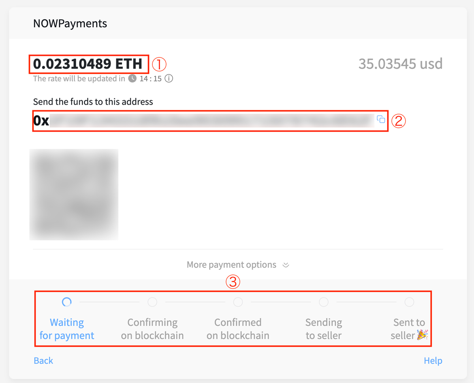Click the clock icon beside the rate timer
The width and height of the screenshot is (474, 383).
click(132, 79)
